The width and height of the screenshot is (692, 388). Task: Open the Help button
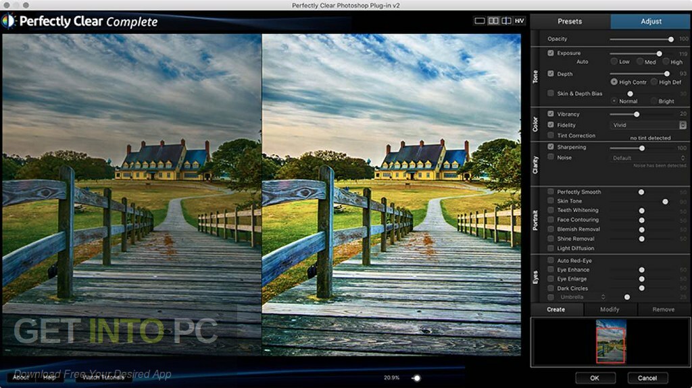[x=49, y=377]
